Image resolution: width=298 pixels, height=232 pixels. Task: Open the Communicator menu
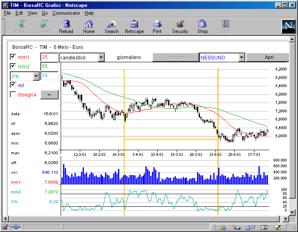(66, 13)
